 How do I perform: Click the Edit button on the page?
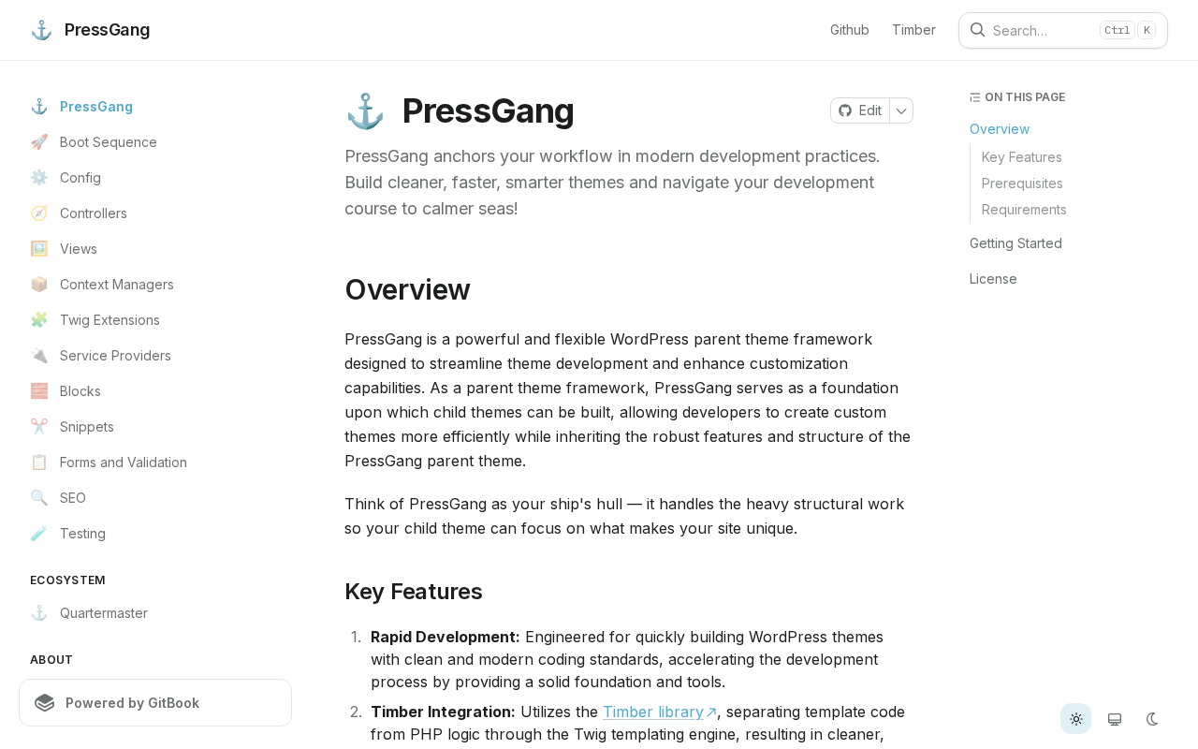[x=860, y=110]
